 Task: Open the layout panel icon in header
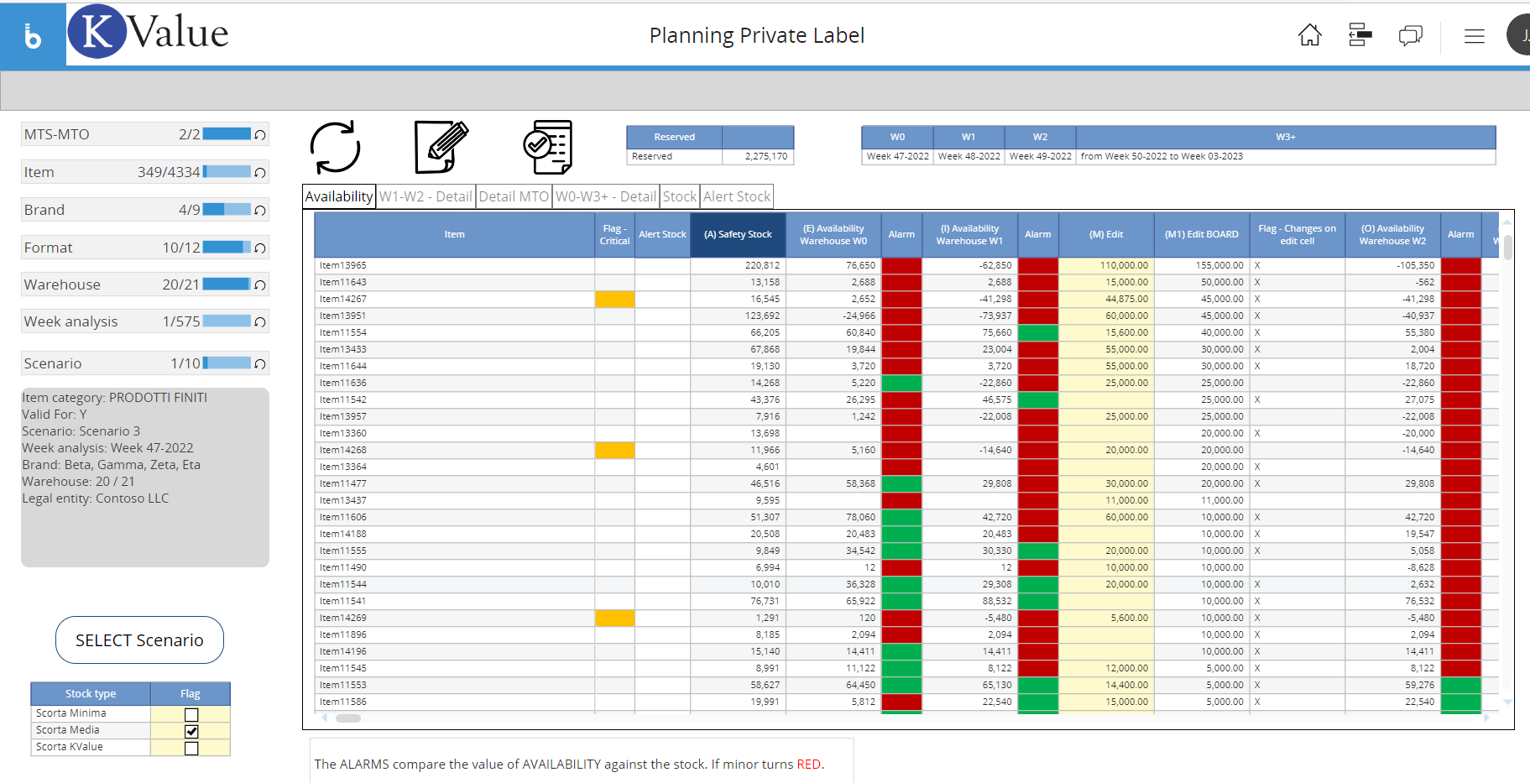coord(1360,35)
